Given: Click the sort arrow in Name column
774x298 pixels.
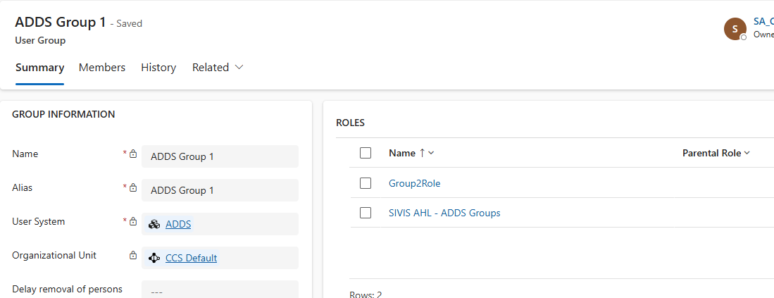Looking at the screenshot, I should pos(422,153).
